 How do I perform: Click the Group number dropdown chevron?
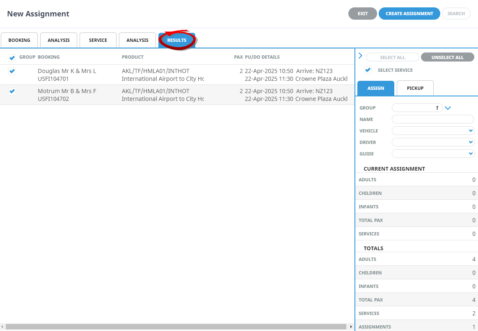click(448, 108)
